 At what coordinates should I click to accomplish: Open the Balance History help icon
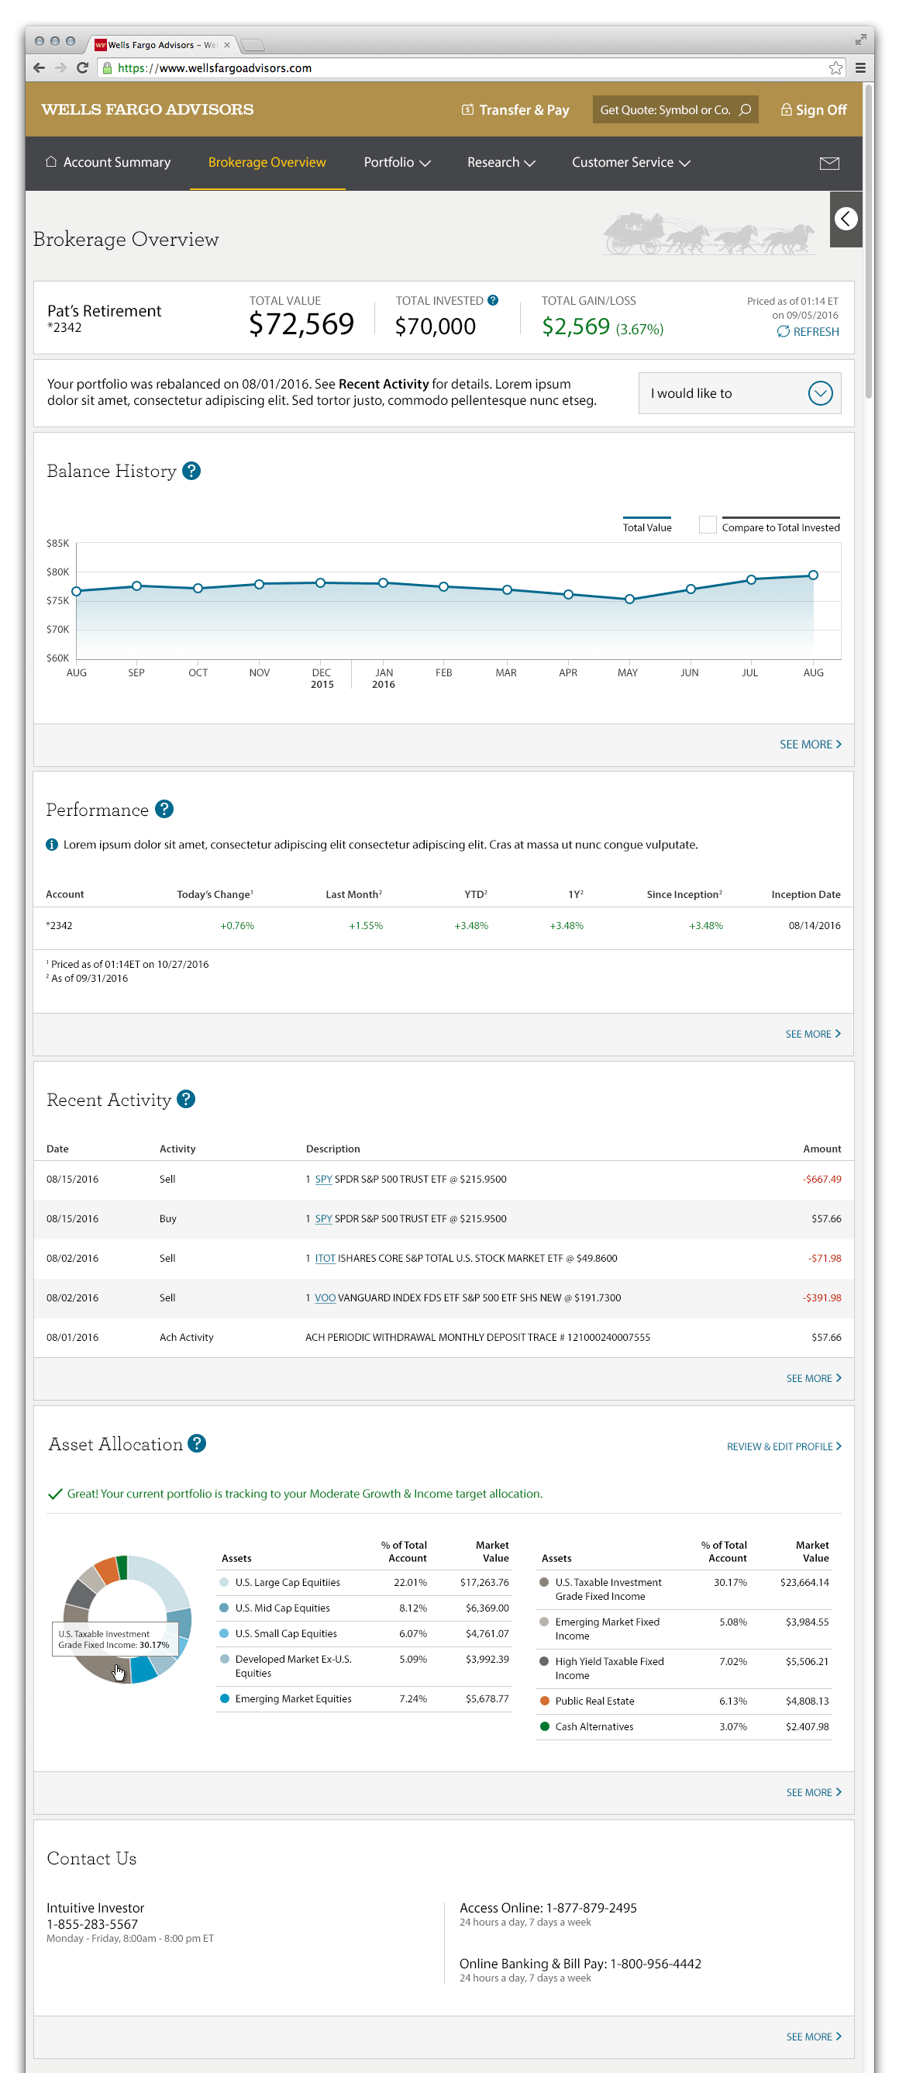coord(191,471)
